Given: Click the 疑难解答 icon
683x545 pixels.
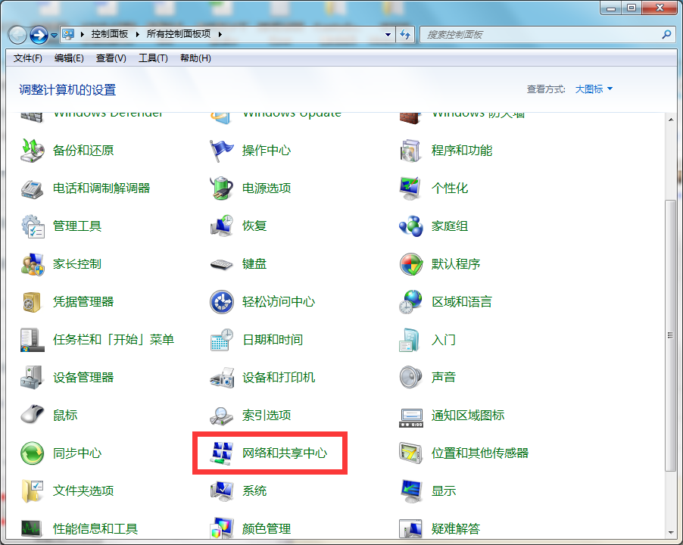Looking at the screenshot, I should 410,528.
